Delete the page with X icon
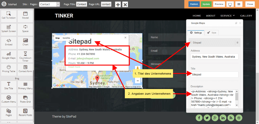 125,4
